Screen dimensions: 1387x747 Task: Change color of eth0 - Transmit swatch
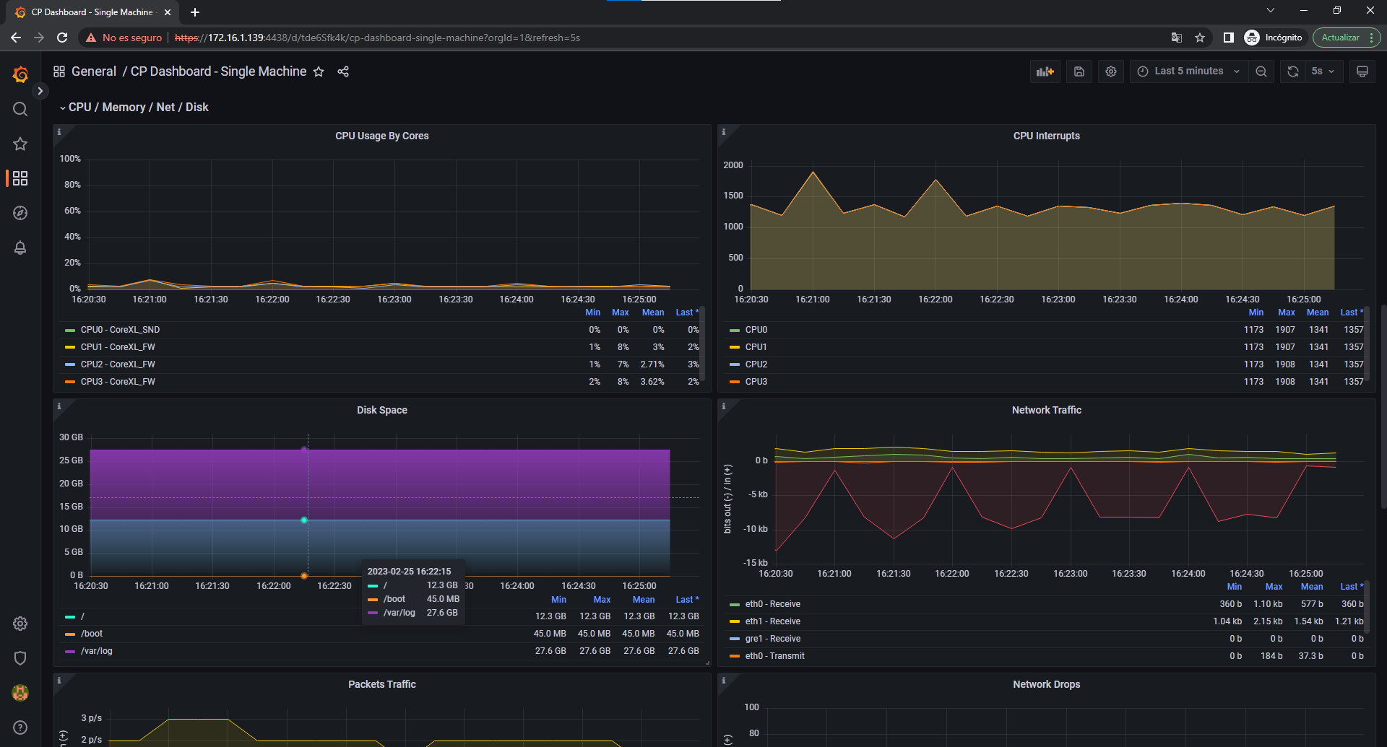(735, 656)
